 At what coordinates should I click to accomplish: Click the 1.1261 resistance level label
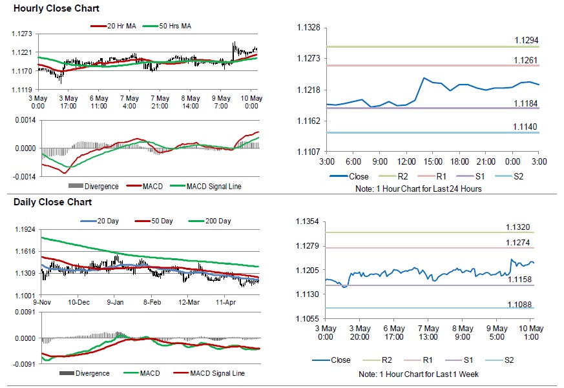526,60
